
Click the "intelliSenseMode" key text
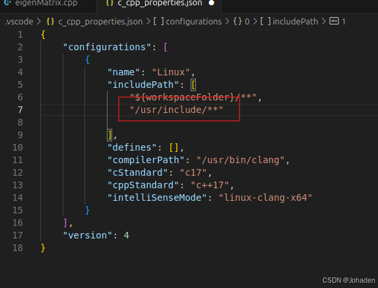click(x=157, y=198)
